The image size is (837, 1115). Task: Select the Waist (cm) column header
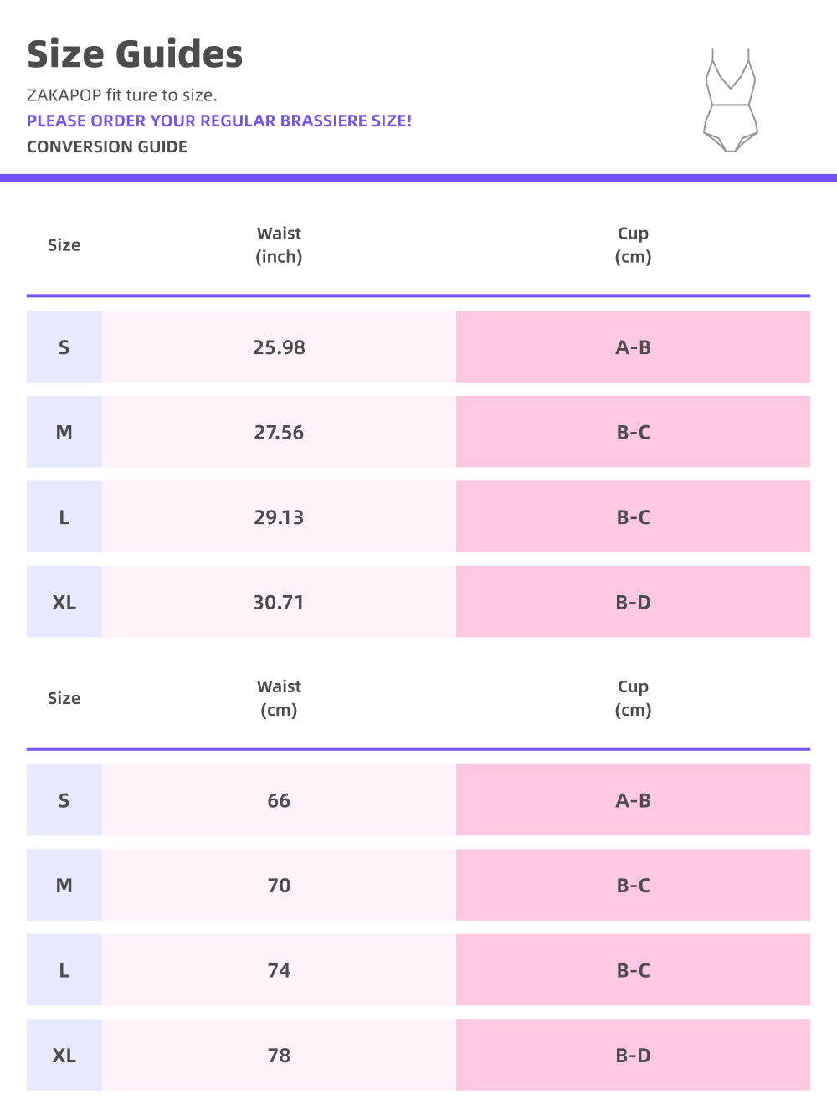[279, 698]
